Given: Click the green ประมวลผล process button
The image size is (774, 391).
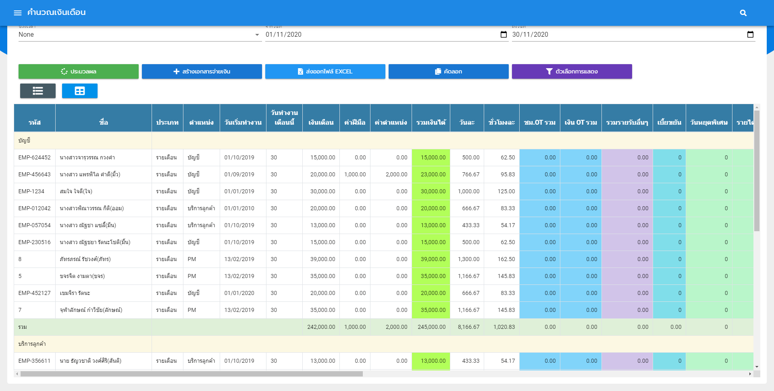Looking at the screenshot, I should tap(79, 71).
